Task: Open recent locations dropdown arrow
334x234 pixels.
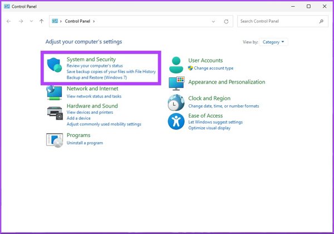Action: pos(31,21)
